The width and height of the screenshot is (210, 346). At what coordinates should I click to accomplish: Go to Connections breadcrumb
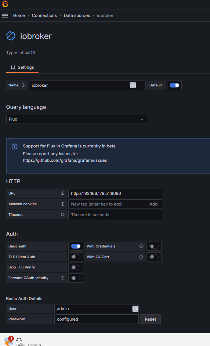44,16
